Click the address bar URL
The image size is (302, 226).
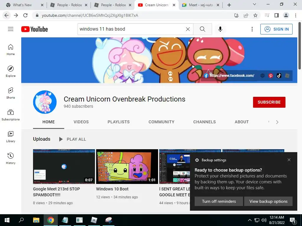click(x=90, y=15)
